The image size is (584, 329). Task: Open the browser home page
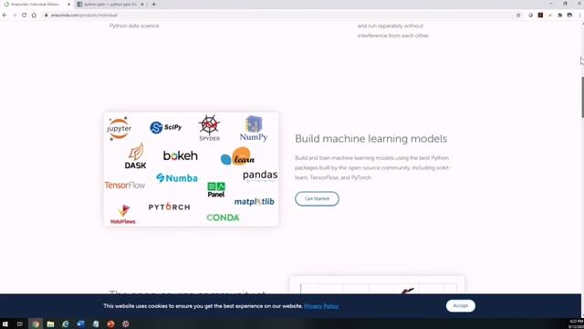tap(34, 16)
